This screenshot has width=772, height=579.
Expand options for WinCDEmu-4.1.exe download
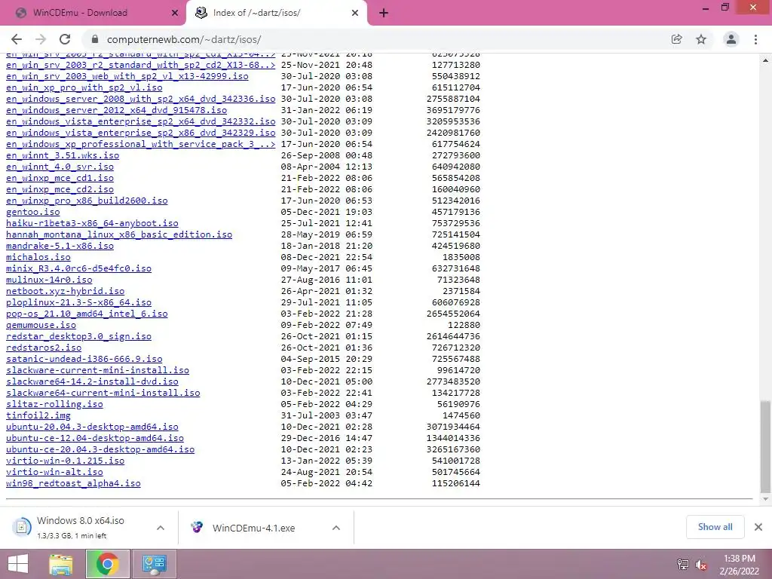(336, 528)
